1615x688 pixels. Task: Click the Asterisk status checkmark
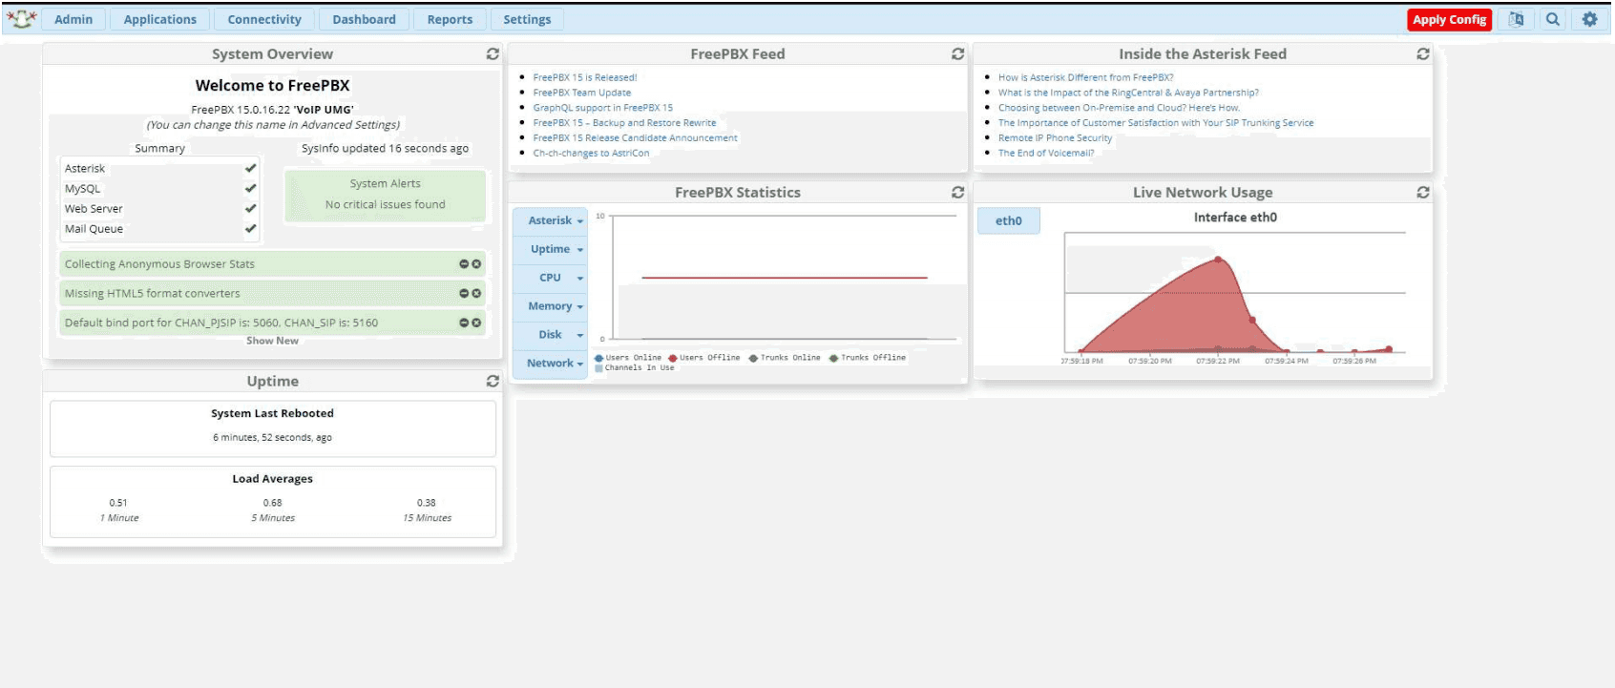pyautogui.click(x=250, y=168)
